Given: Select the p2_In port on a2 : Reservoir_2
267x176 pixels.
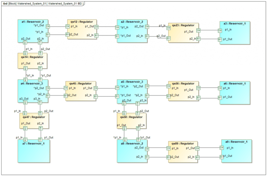Looking at the screenshot, I should (147, 36).
